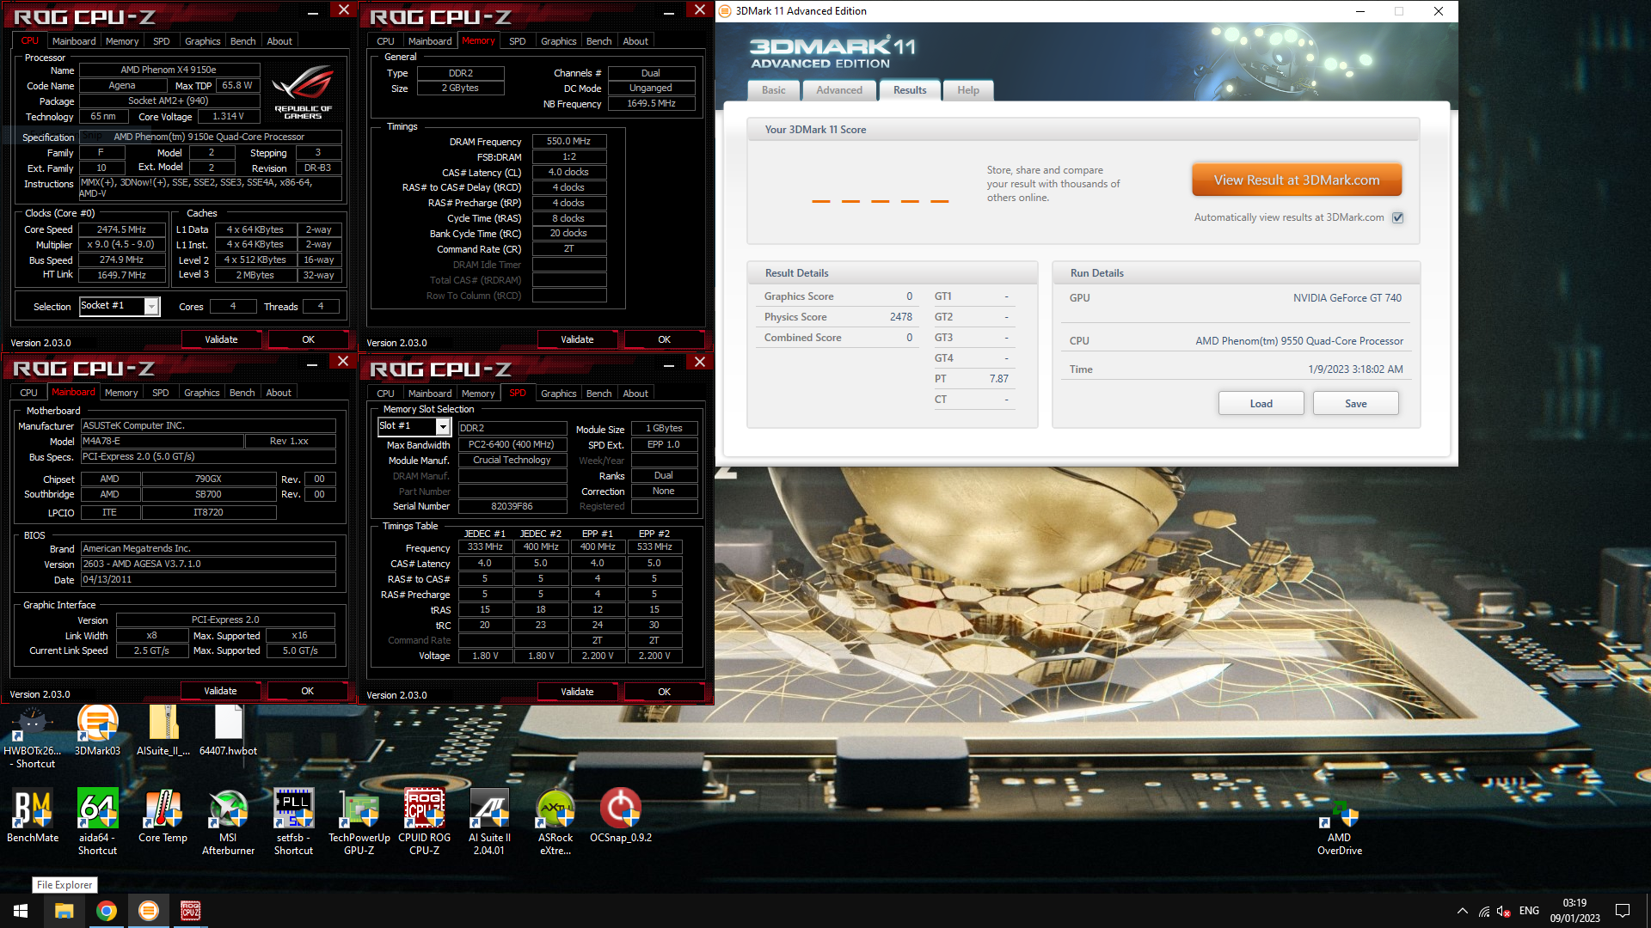
Task: Click OK in the SPD tab CPU-Z window
Action: pyautogui.click(x=664, y=693)
